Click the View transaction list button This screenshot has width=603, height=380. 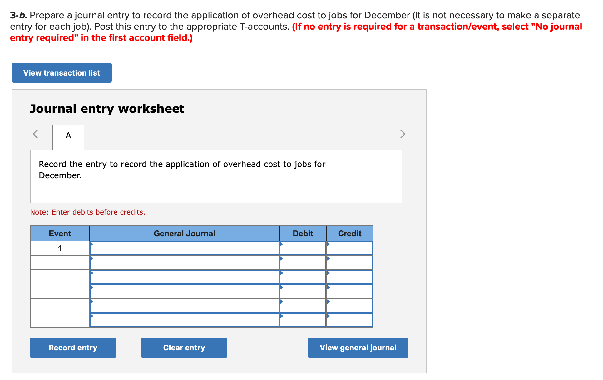(62, 72)
